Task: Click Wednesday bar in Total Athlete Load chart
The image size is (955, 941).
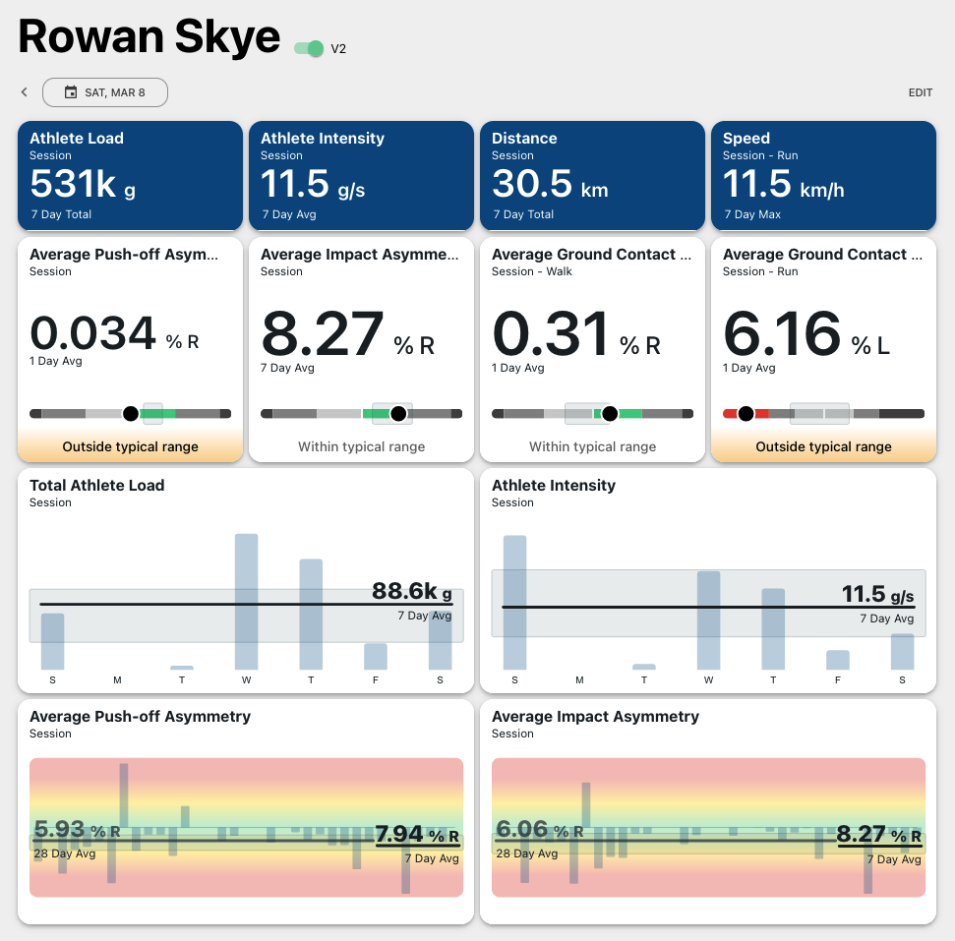Action: [246, 602]
